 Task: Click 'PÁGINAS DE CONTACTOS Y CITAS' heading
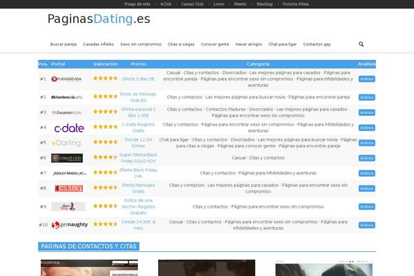coord(88,246)
